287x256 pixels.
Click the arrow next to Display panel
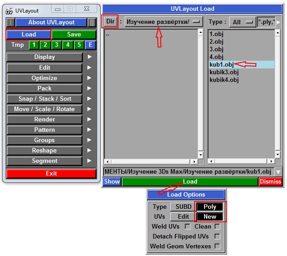tap(90, 57)
